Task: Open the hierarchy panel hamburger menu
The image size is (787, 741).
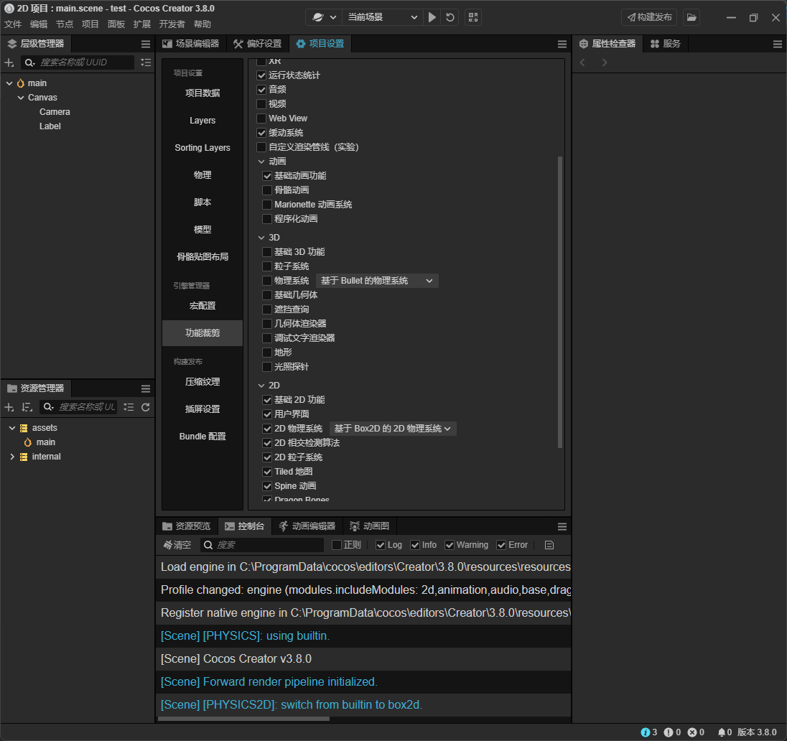Action: coord(146,44)
